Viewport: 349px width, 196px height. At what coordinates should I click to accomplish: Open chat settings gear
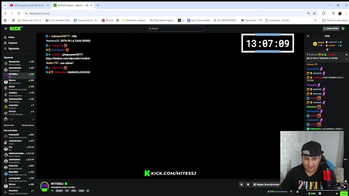coord(337,194)
